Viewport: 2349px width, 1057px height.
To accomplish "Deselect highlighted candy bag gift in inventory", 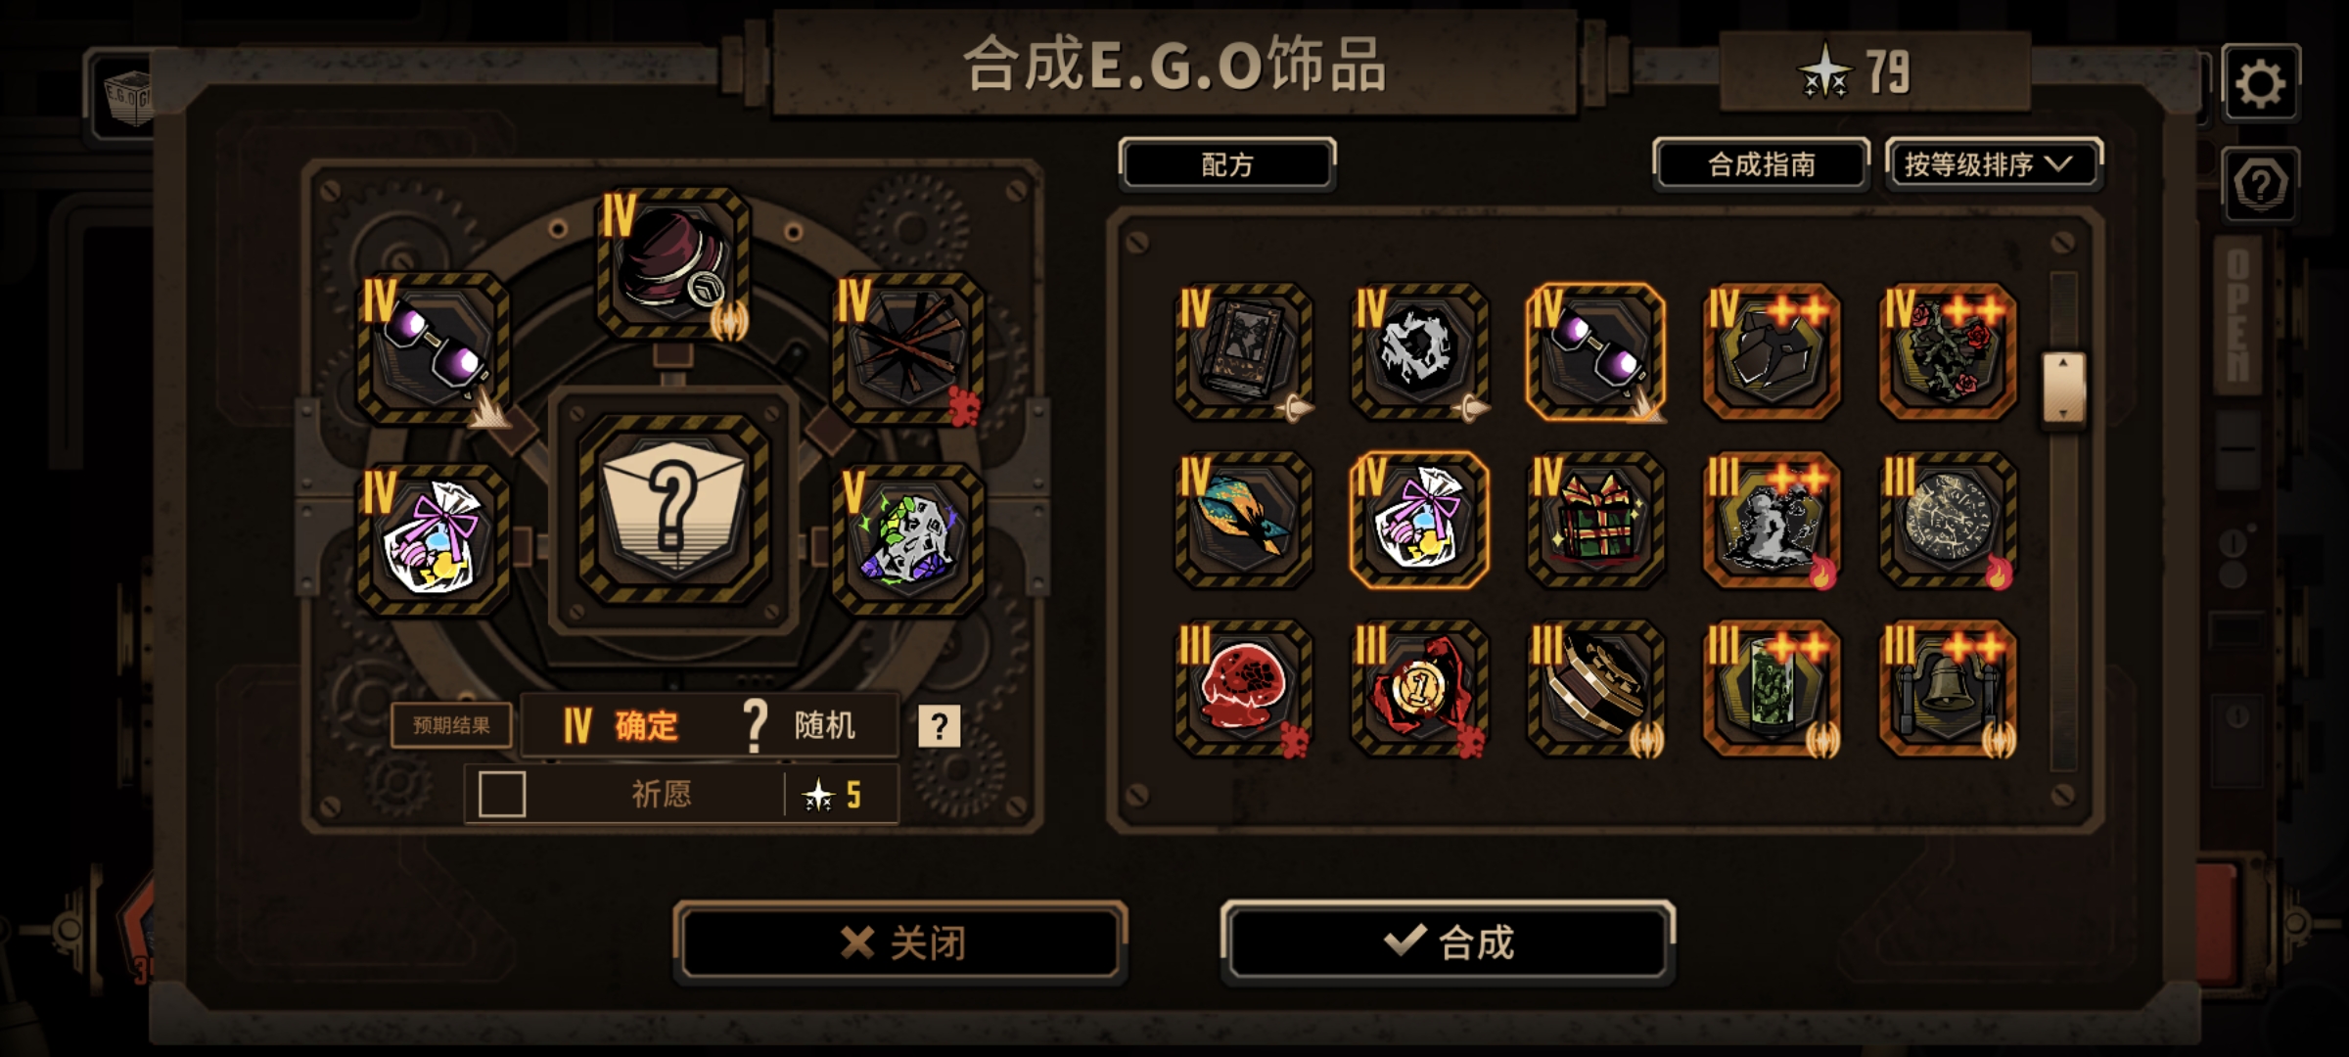I will click(x=1419, y=521).
